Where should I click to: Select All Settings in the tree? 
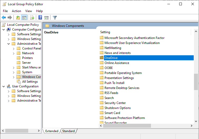coord(30,82)
